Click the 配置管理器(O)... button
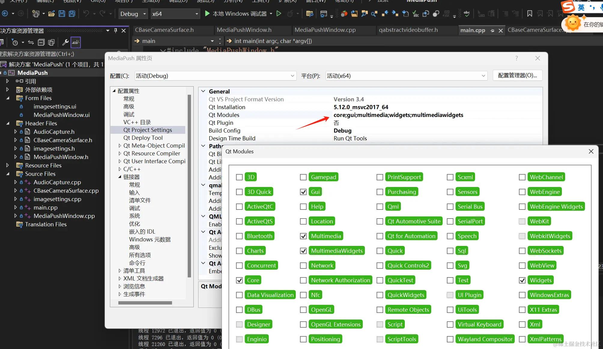 coord(517,75)
